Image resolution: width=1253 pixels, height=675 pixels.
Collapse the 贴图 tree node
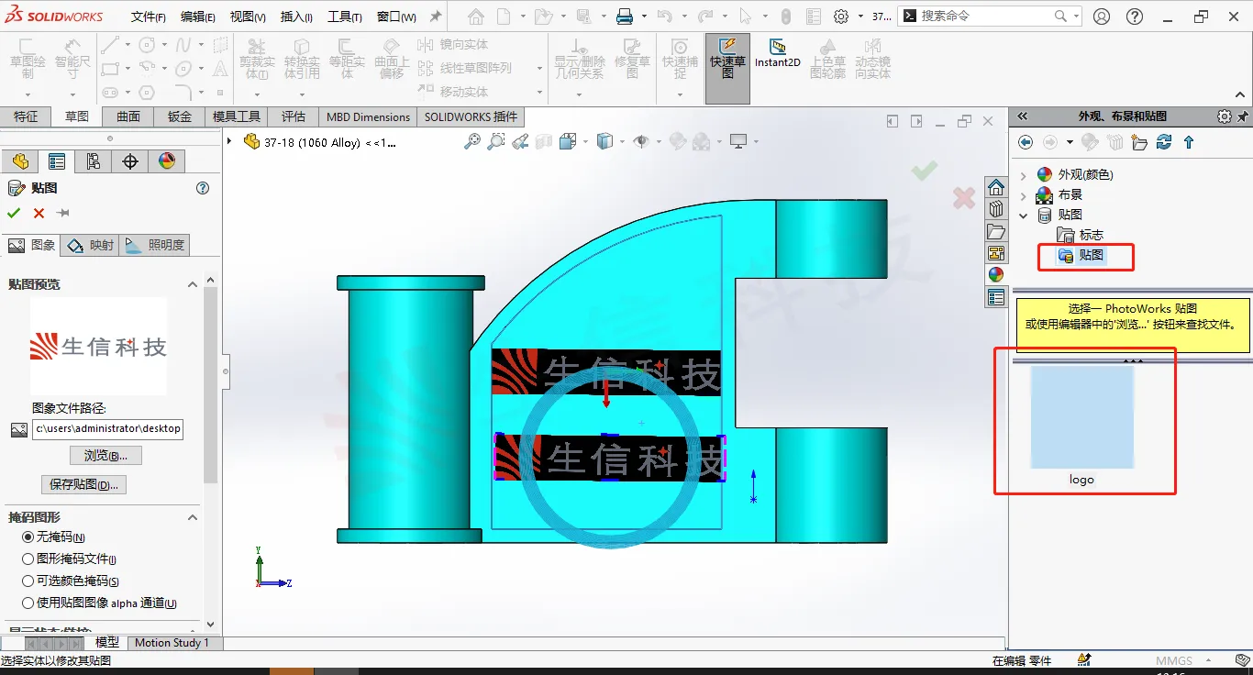pos(1024,215)
